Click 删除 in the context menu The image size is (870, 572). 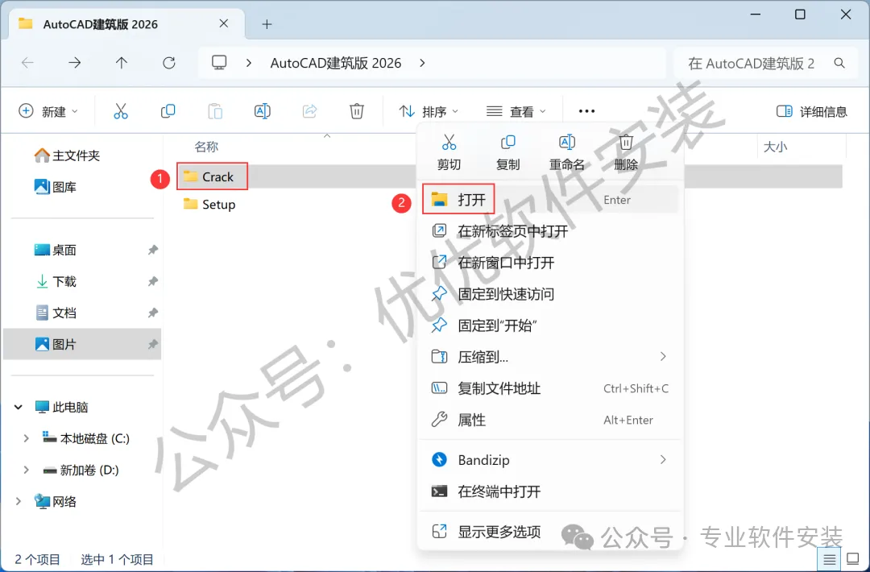pos(626,152)
